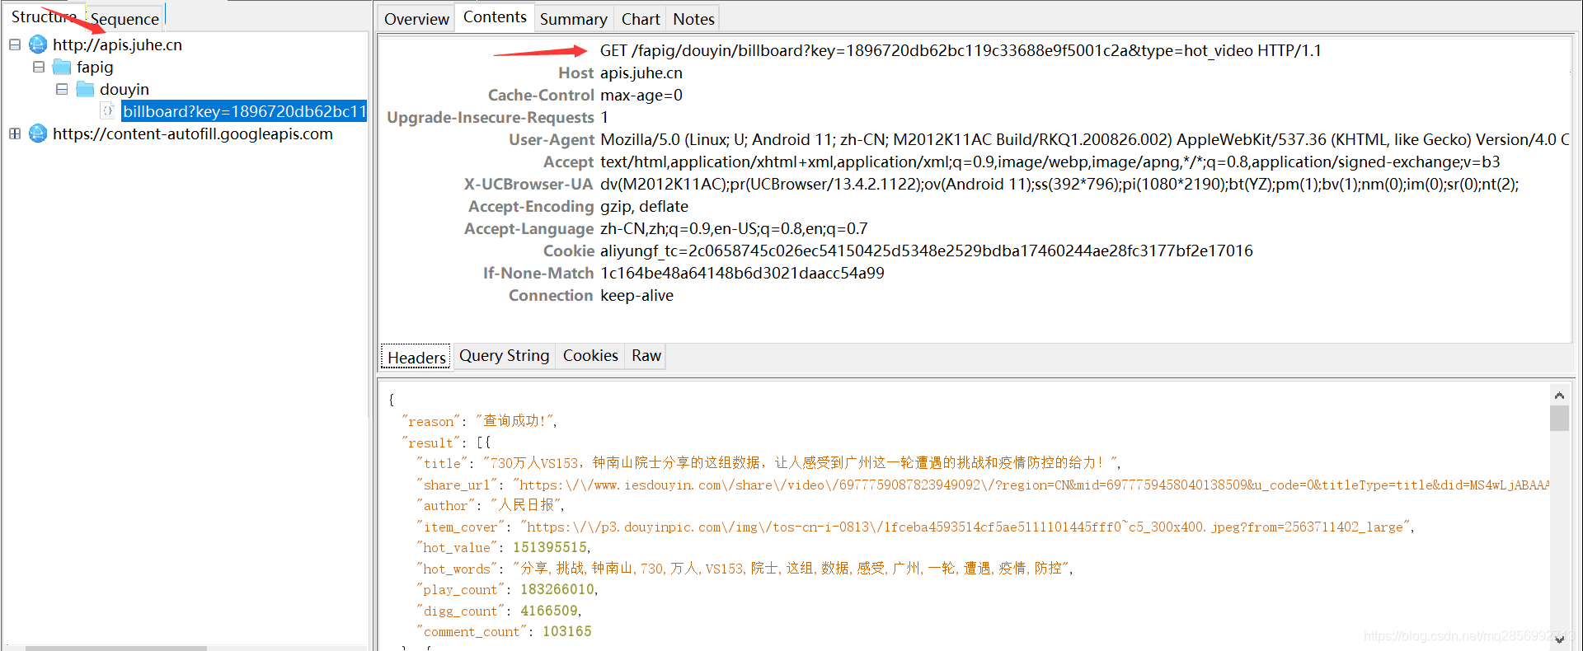Click the GET /fapig/douyin/billboard request line

tap(961, 50)
